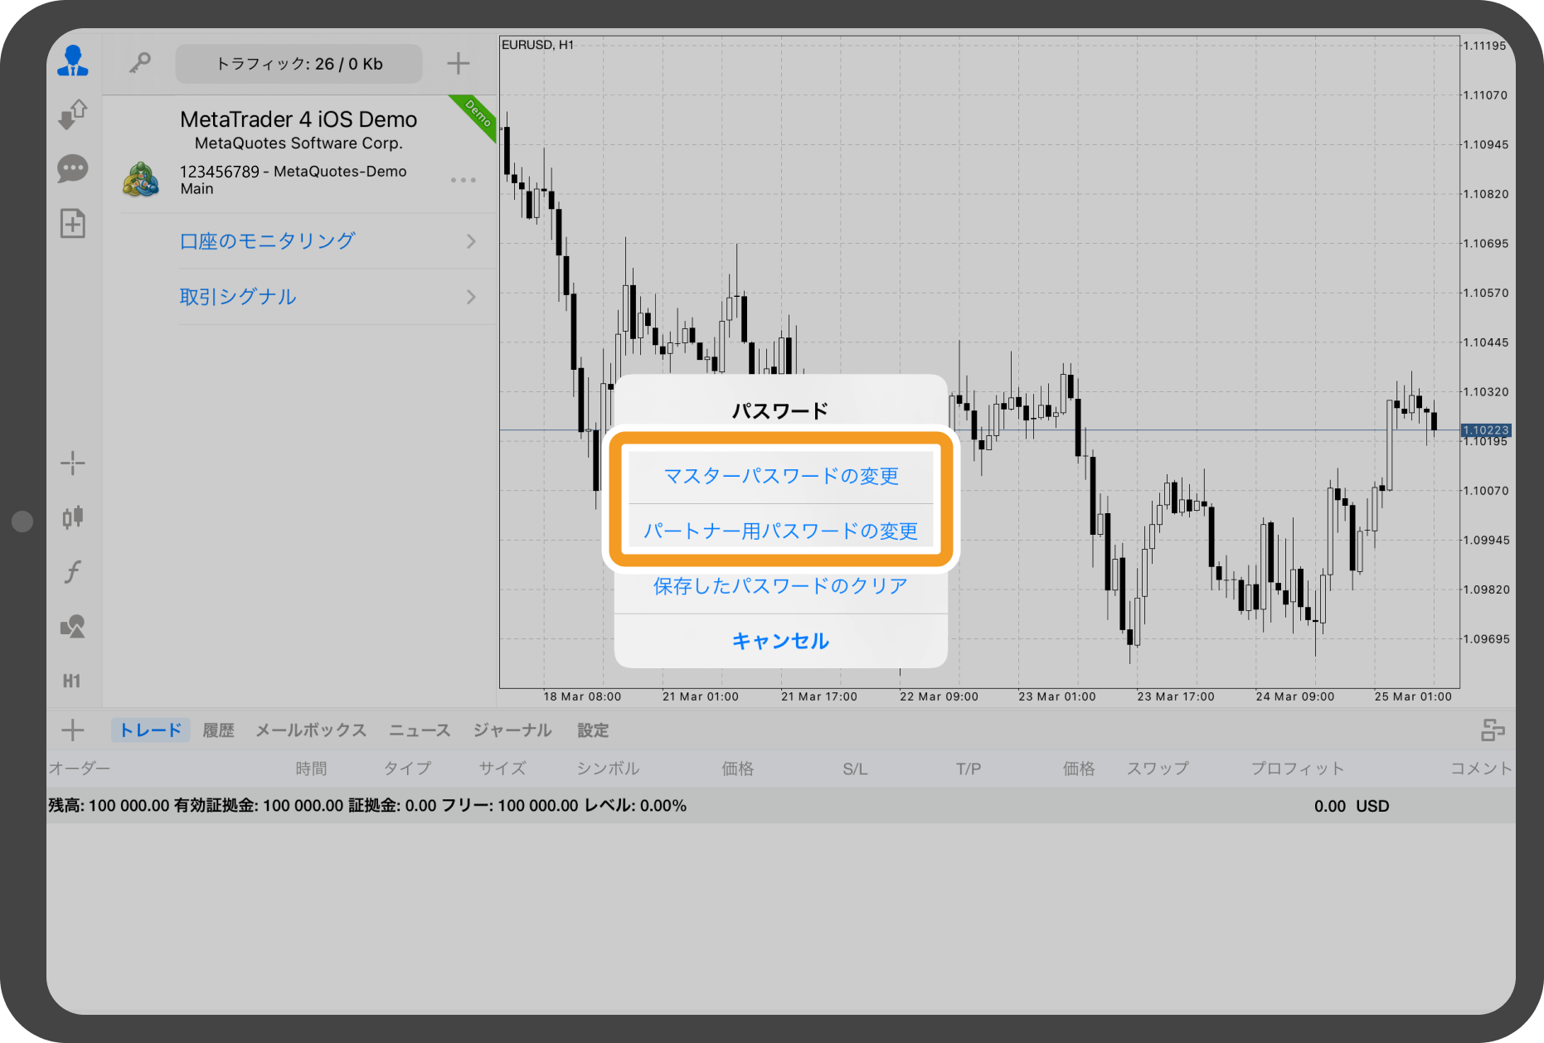Open the chat bubble icon

(x=73, y=169)
